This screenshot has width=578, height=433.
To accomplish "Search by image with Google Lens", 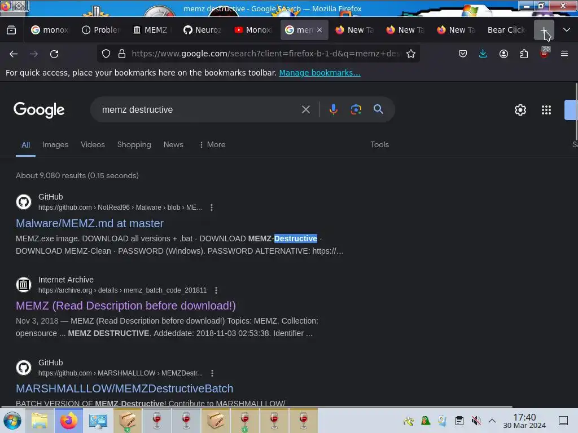I will pyautogui.click(x=356, y=109).
